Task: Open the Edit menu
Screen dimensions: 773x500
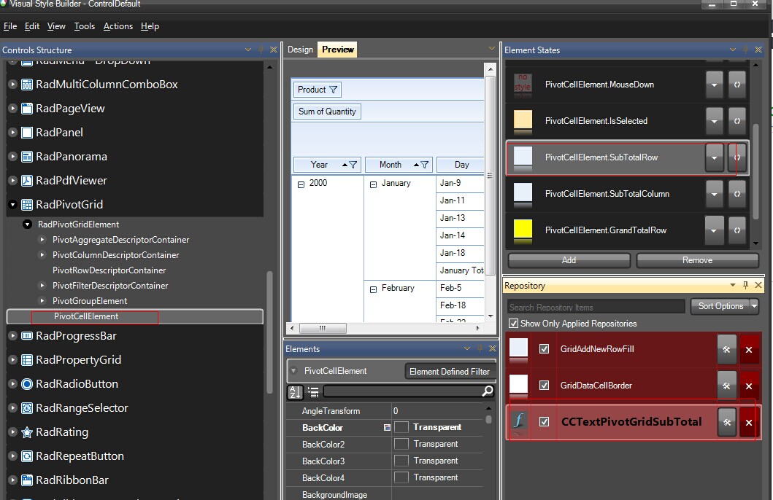Action: click(32, 26)
